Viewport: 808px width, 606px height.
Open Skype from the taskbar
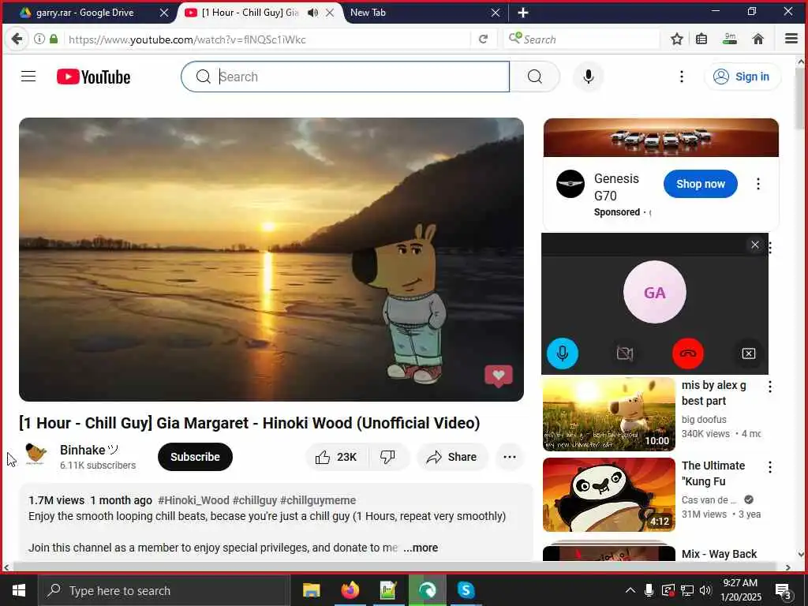click(x=466, y=590)
